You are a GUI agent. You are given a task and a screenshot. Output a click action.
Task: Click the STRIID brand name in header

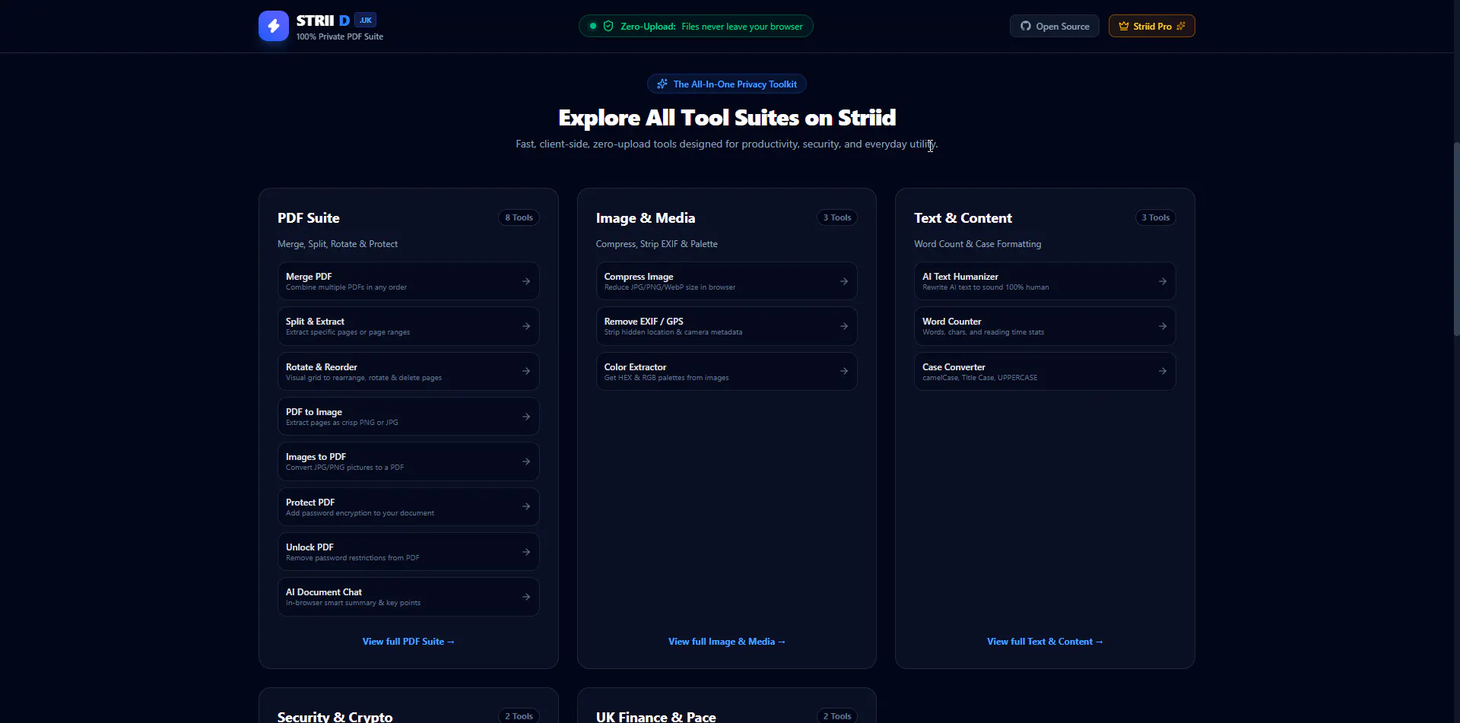tap(323, 21)
